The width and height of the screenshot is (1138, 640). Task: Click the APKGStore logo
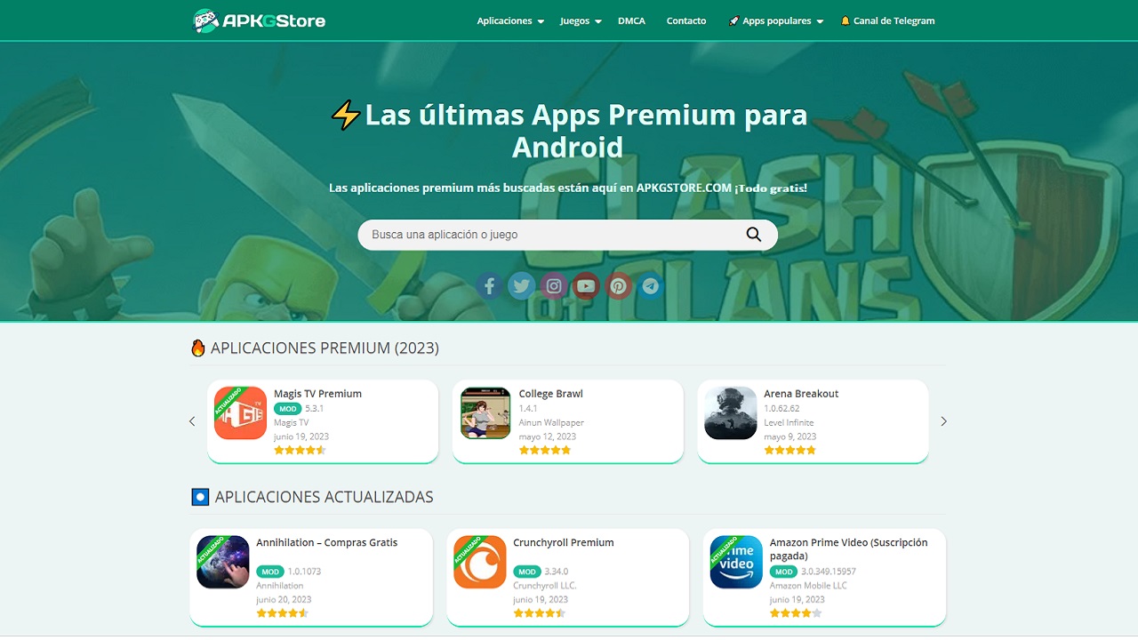coord(260,20)
